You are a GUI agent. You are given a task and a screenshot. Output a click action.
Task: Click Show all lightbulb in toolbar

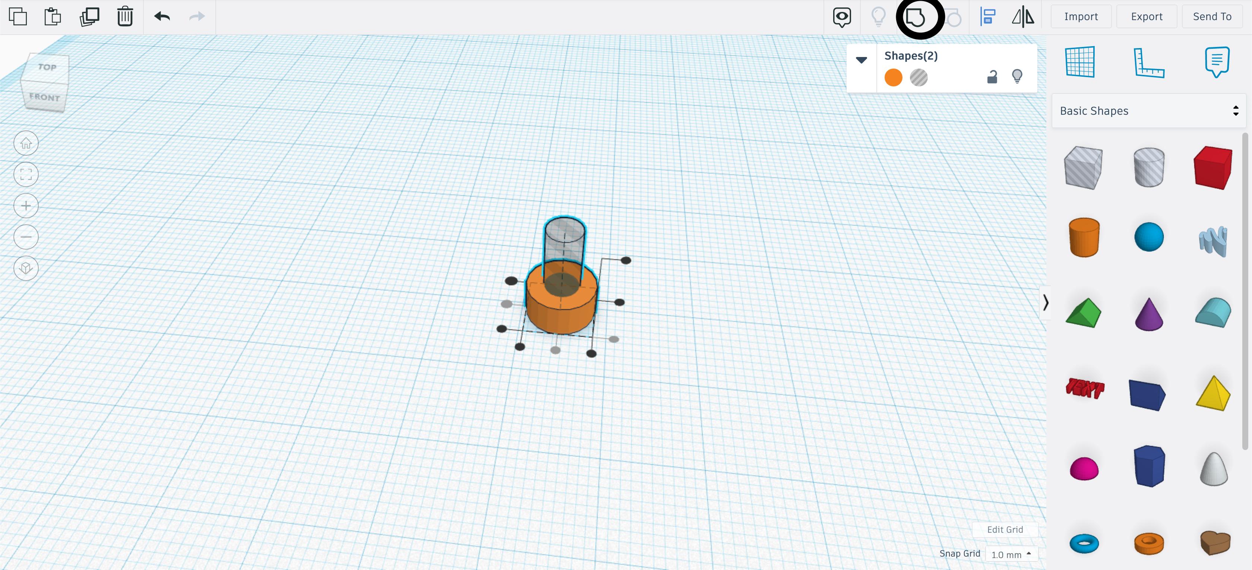(878, 16)
